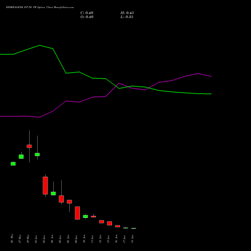Click the 16 Jun date label
Viewport: 251px width, 251px height.
coord(116,239)
